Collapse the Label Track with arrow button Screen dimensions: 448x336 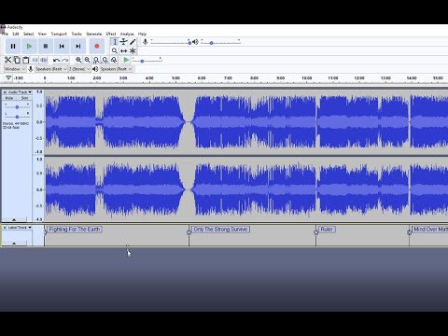(x=14, y=243)
